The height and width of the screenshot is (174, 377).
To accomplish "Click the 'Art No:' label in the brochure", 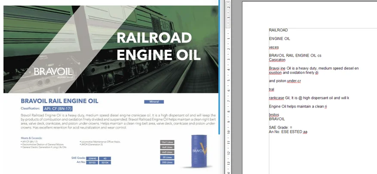I will point(80,162).
